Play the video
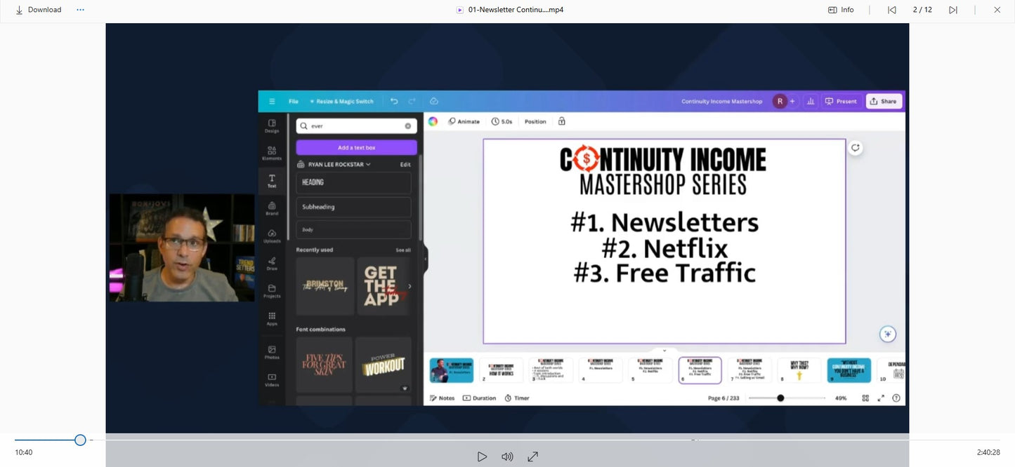Screen dimensions: 1015x467 point(482,456)
